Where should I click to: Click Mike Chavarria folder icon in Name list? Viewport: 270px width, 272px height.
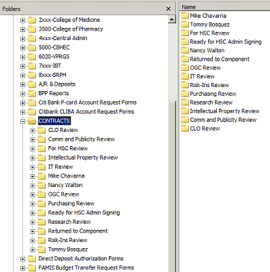[185, 16]
